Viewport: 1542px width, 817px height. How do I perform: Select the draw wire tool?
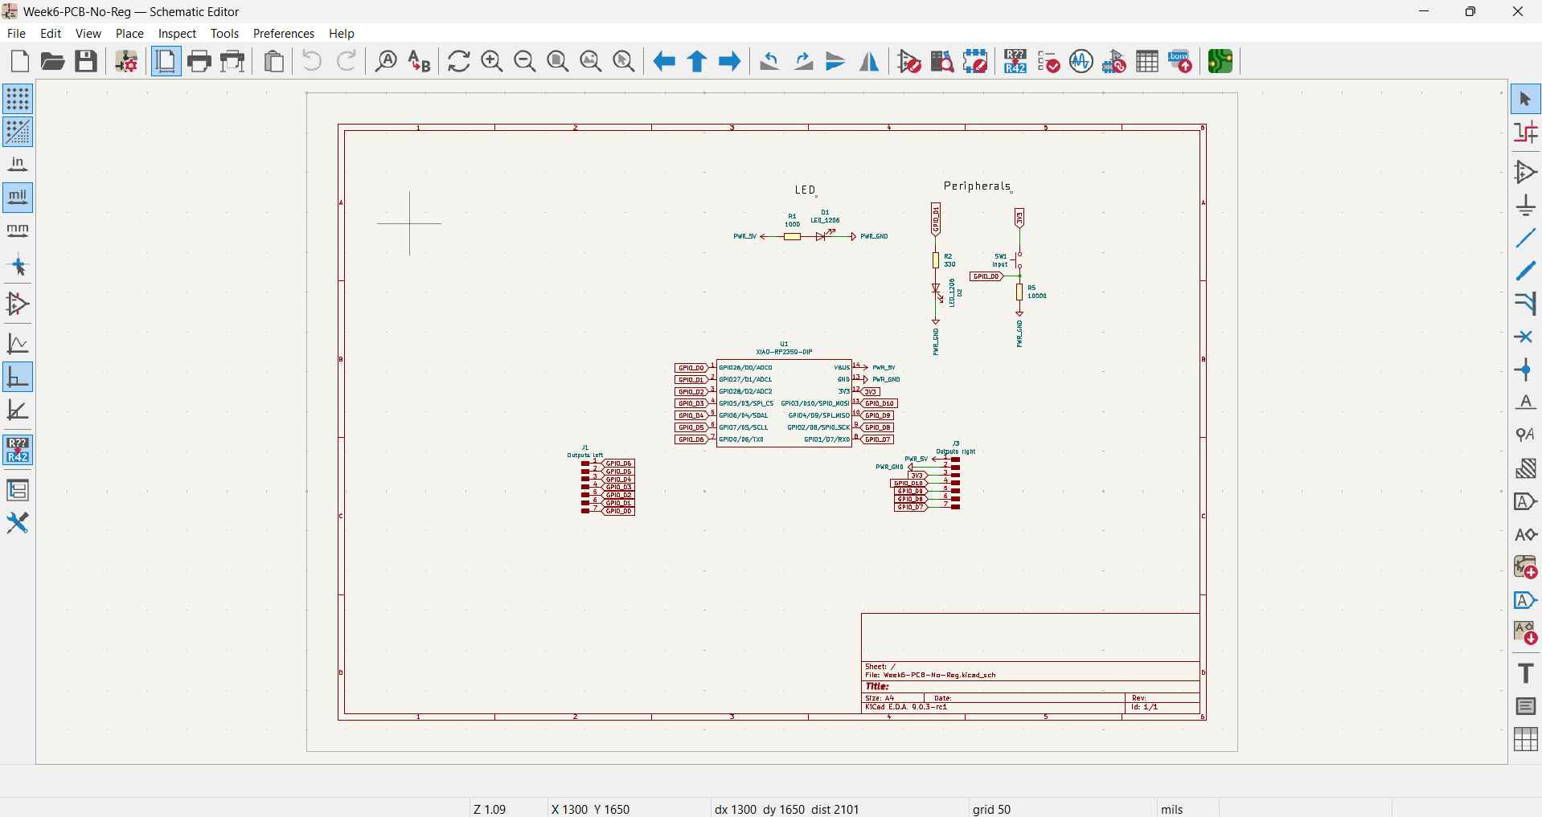pos(1525,238)
